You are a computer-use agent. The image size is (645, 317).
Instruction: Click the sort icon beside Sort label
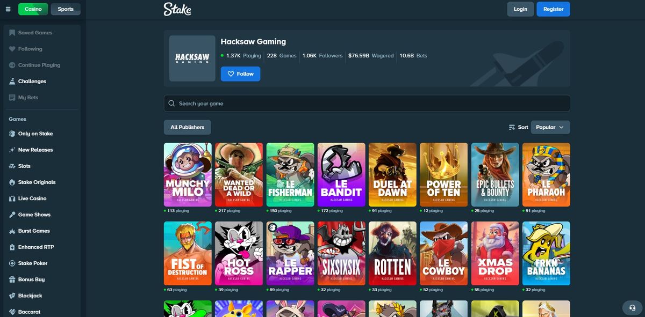pyautogui.click(x=512, y=128)
